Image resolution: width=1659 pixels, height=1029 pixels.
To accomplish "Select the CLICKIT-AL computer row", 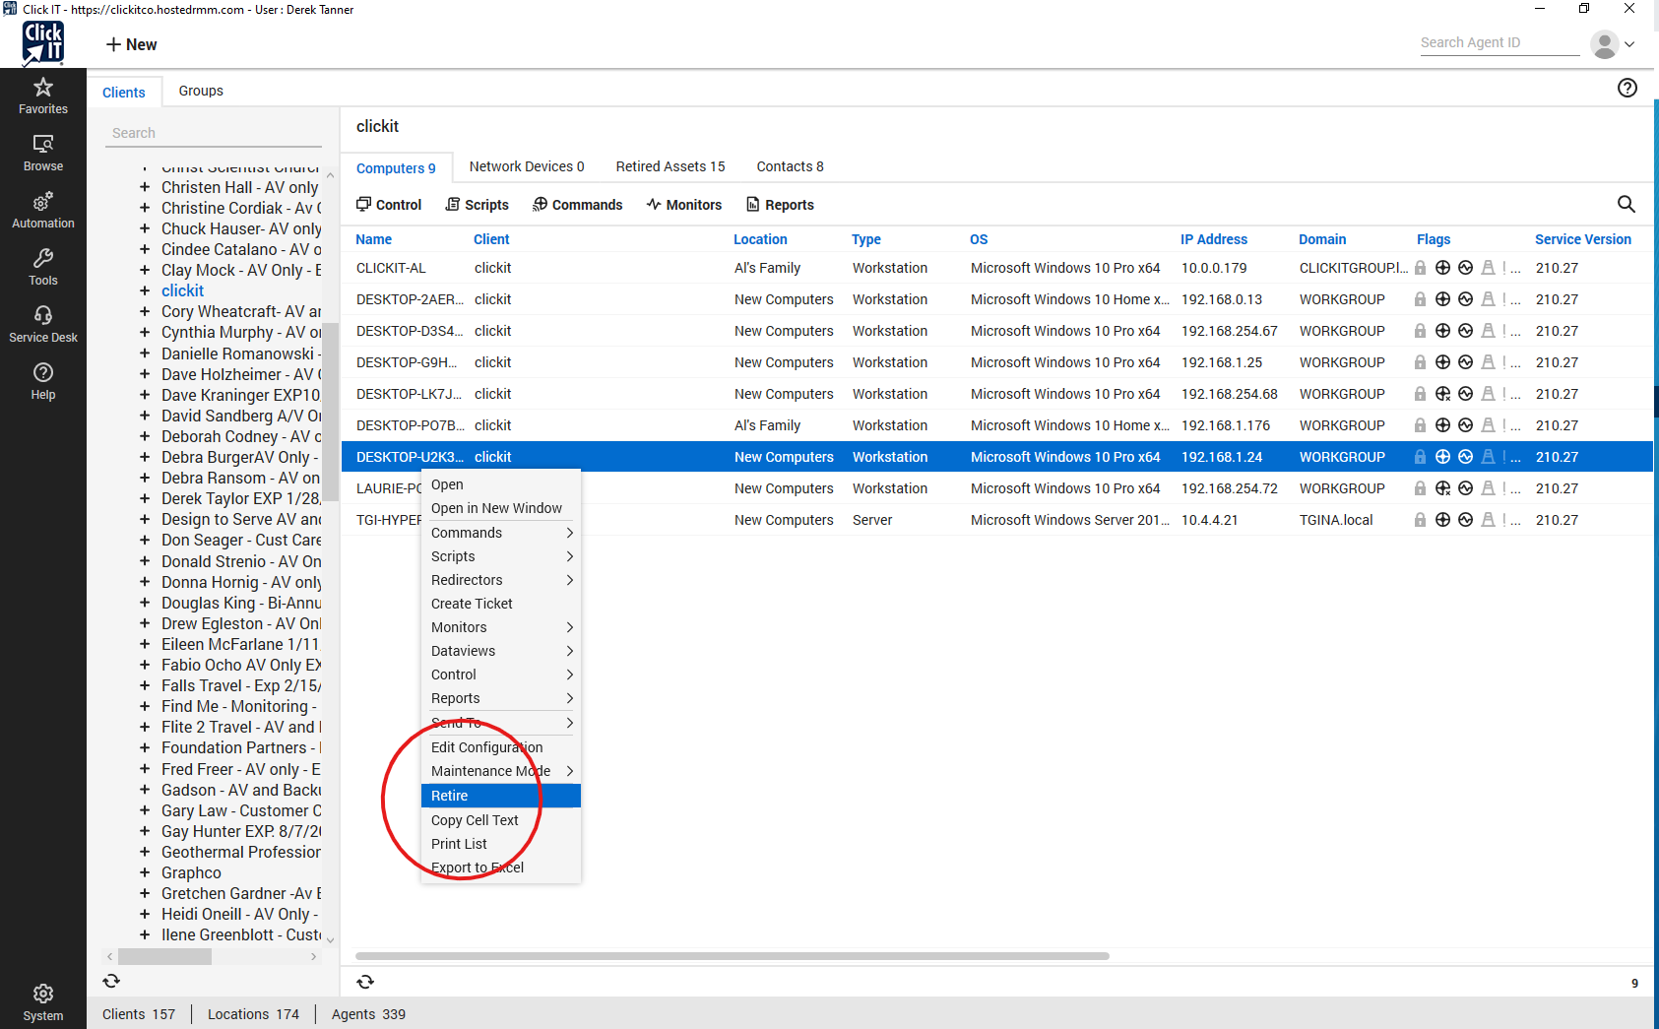I will tap(997, 268).
